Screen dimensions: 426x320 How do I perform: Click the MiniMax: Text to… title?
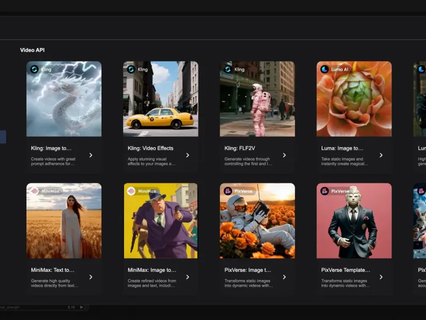52,270
